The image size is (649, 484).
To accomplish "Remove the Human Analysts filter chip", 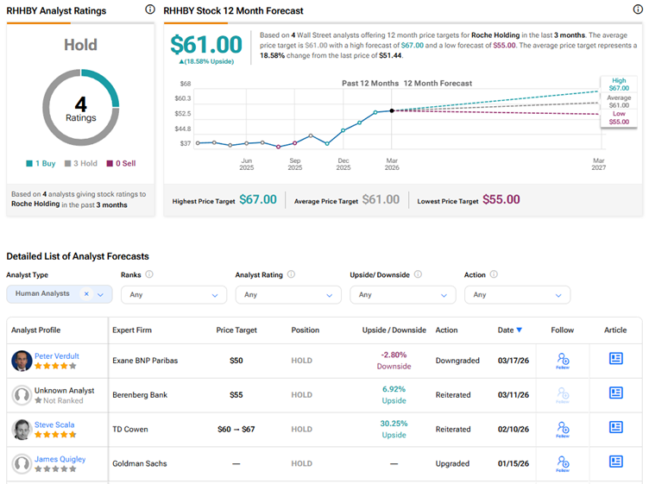I will point(86,294).
